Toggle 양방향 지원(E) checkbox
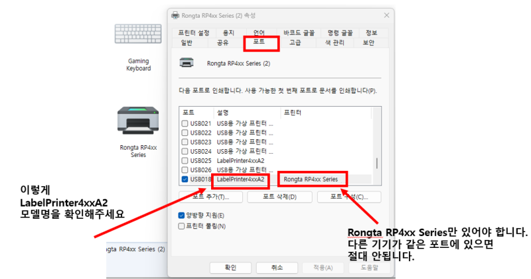 pos(181,215)
